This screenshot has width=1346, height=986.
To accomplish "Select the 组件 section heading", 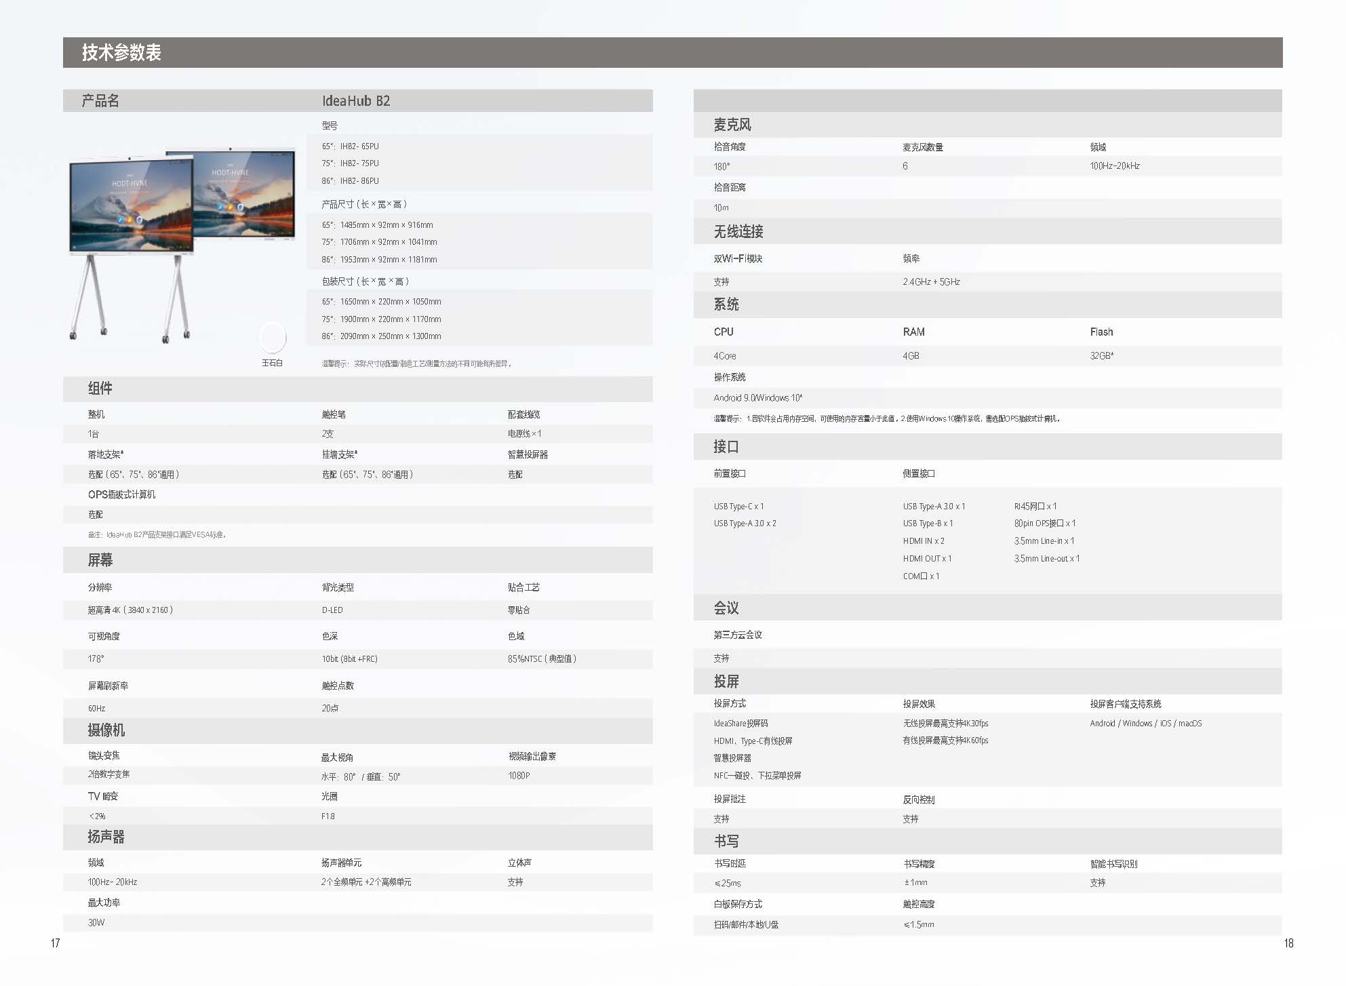I will pyautogui.click(x=100, y=389).
